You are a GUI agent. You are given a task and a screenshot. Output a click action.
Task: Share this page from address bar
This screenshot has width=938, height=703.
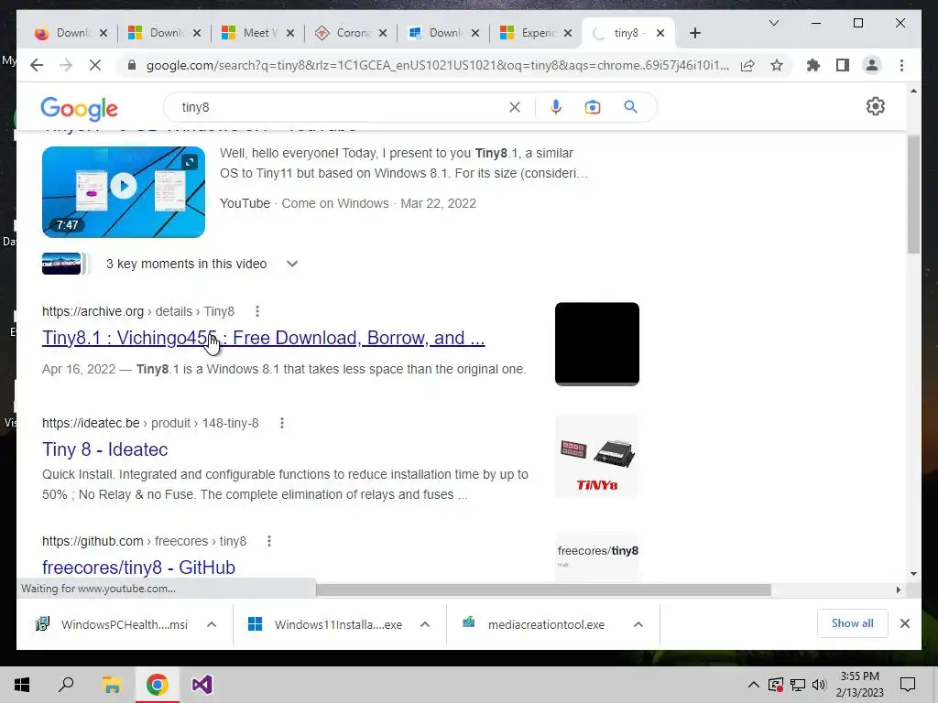click(747, 65)
